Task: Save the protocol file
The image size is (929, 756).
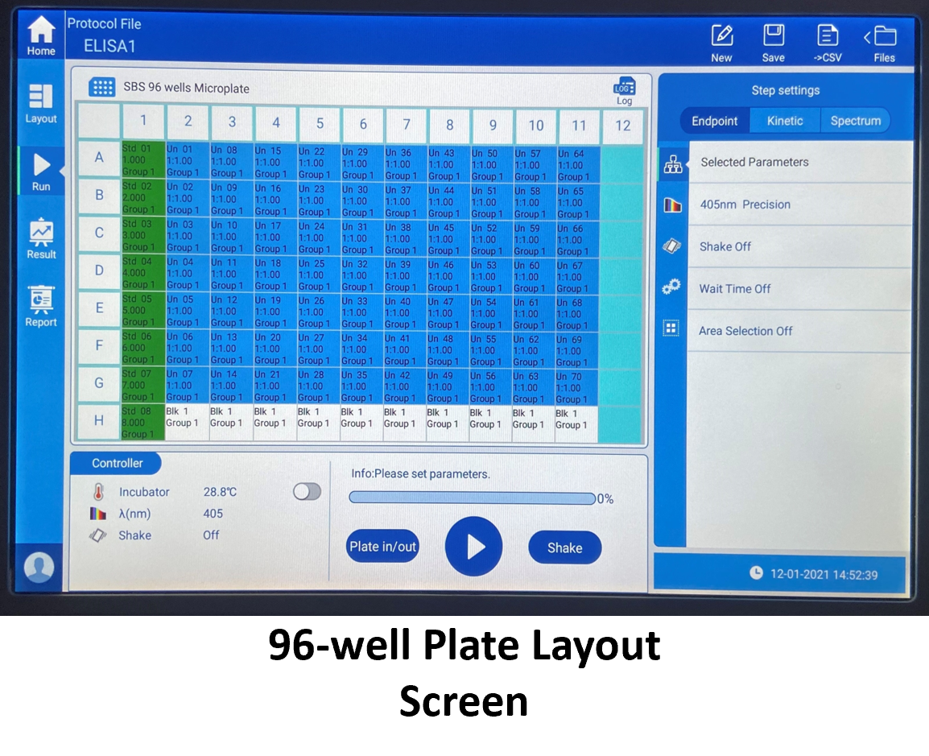Action: (773, 43)
